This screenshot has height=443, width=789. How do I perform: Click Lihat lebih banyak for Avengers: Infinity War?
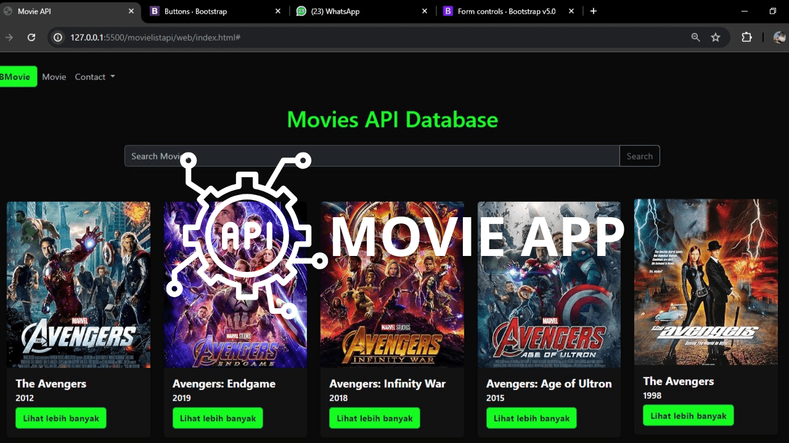(x=375, y=418)
